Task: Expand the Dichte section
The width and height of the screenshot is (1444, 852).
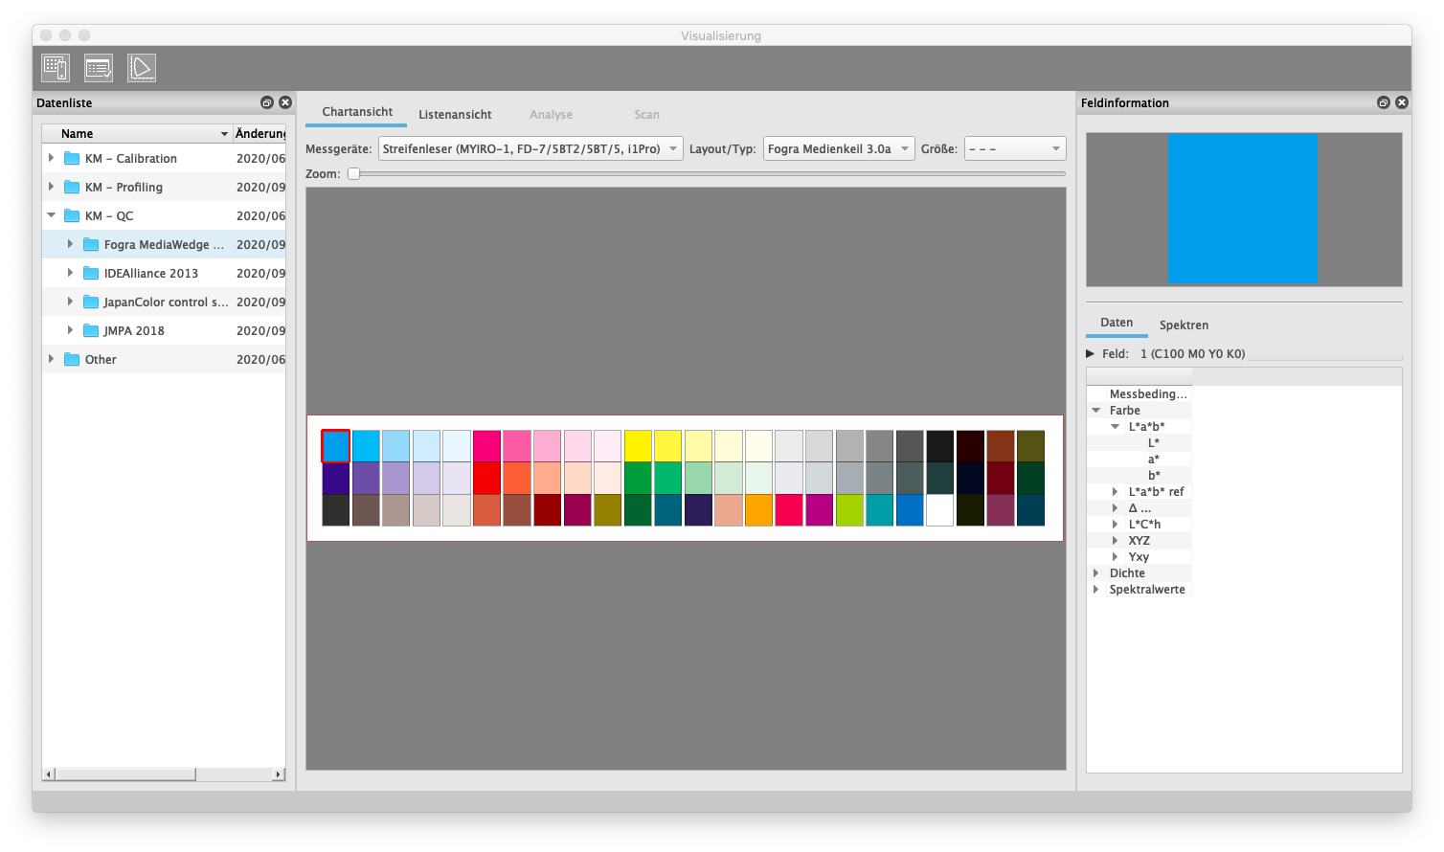Action: pos(1096,572)
